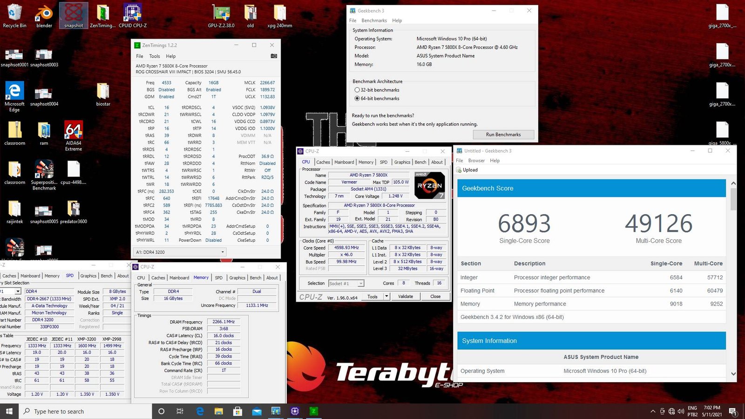745x419 pixels.
Task: Expand the Tools dropdown arrow in CPU-Z
Action: click(x=386, y=296)
